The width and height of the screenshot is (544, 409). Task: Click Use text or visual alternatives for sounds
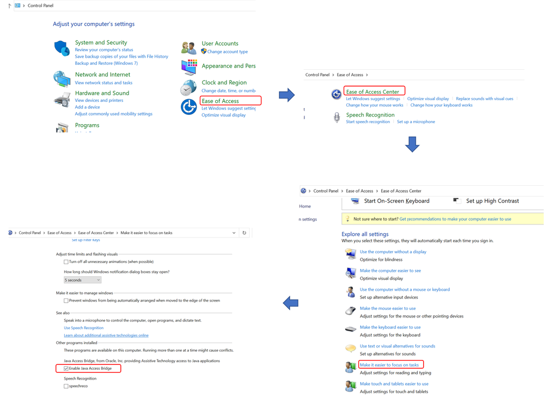click(397, 346)
